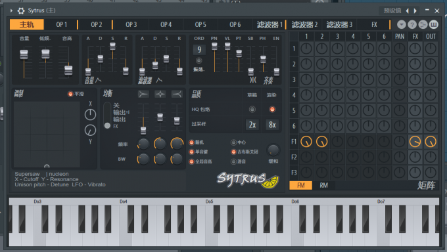Screen dimensions: 447x252
Task: Click the 暖和 warmth knob
Action: point(273,150)
